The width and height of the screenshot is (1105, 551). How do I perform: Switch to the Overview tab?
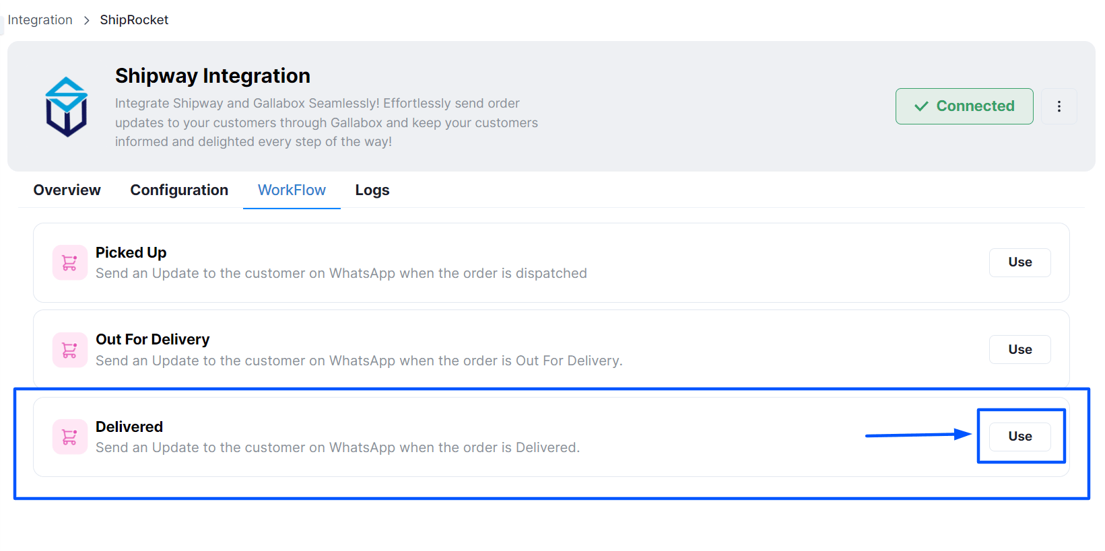pos(67,190)
